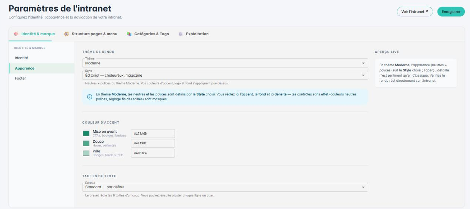Click the TAILLES DE TEXTE section heading
This screenshot has width=470, height=209.
point(99,176)
